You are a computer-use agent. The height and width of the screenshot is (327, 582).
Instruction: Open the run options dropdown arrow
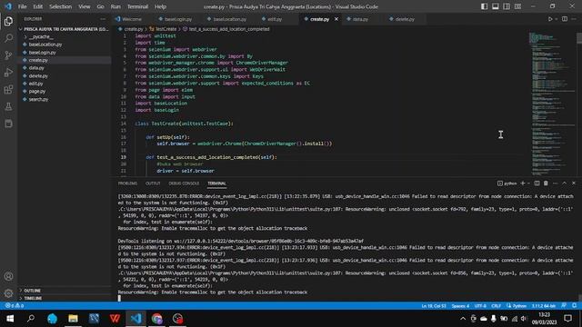[x=556, y=19]
